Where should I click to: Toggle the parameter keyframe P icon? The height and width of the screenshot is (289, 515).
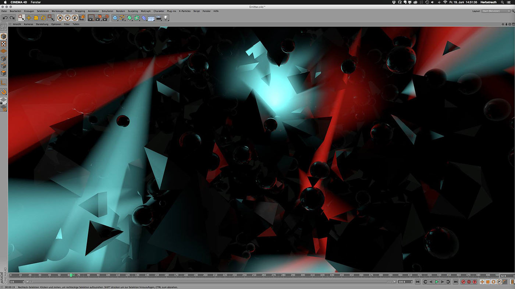pos(499,282)
